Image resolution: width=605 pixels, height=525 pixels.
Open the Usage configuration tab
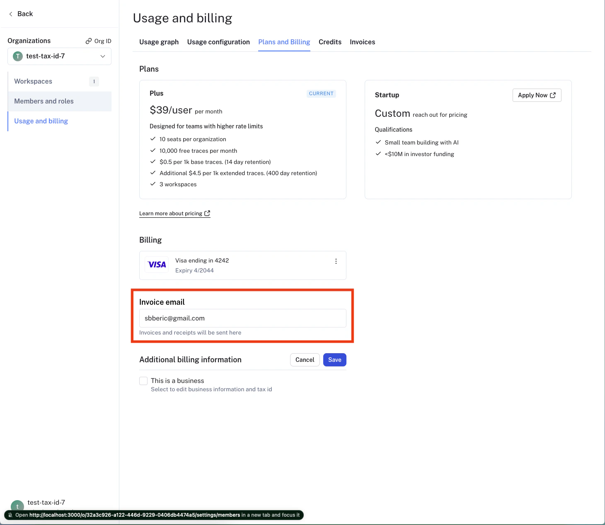[218, 42]
